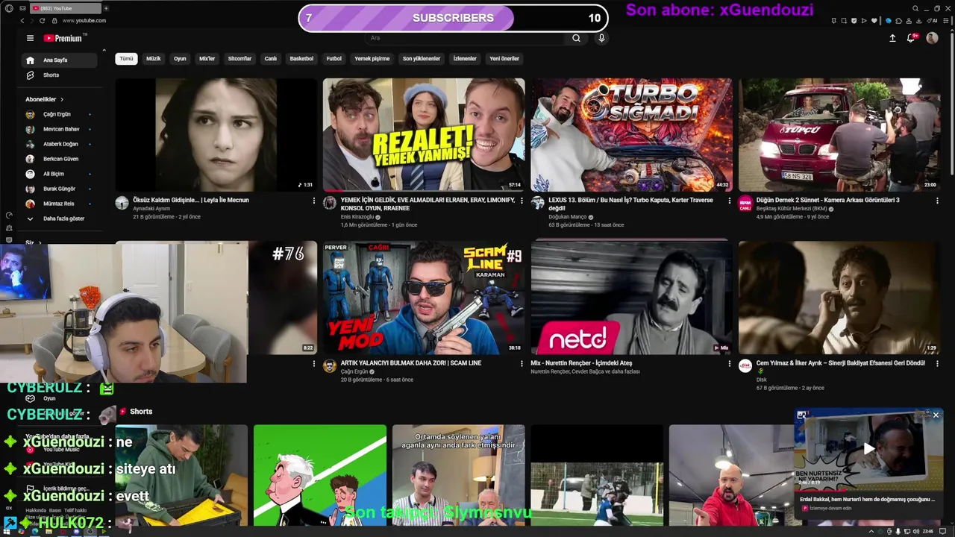Open the AI assistant toolbar icon
Image resolution: width=955 pixels, height=537 pixels.
pyautogui.click(x=932, y=20)
